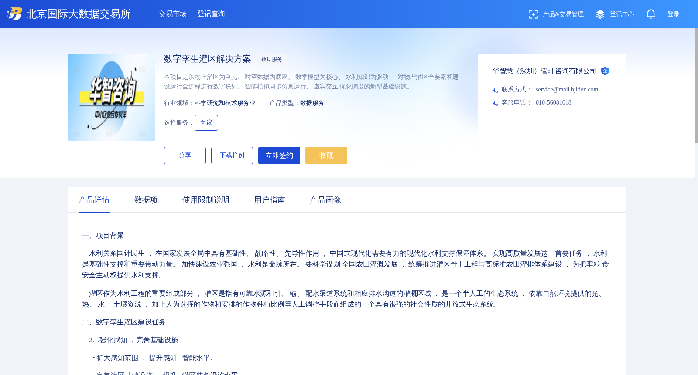The width and height of the screenshot is (698, 375).
Task: Go to 登记中心
Action: (x=622, y=14)
